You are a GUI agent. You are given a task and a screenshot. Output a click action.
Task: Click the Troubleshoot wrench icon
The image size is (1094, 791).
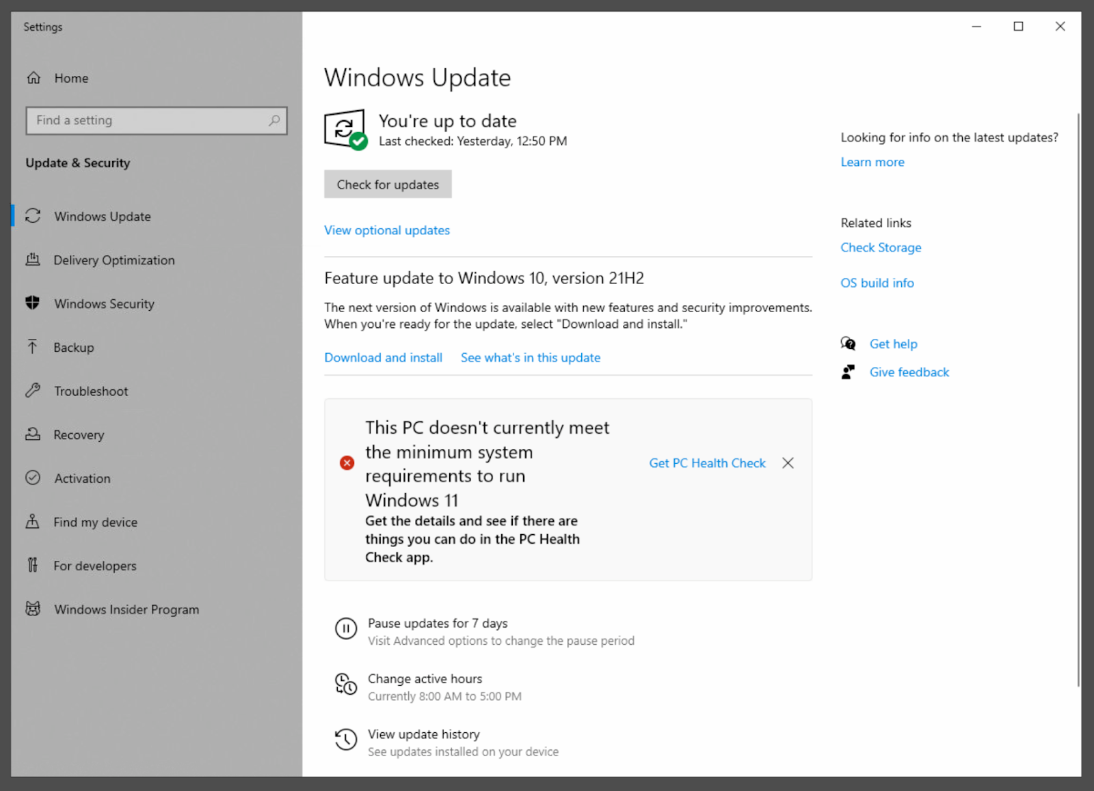pyautogui.click(x=33, y=391)
